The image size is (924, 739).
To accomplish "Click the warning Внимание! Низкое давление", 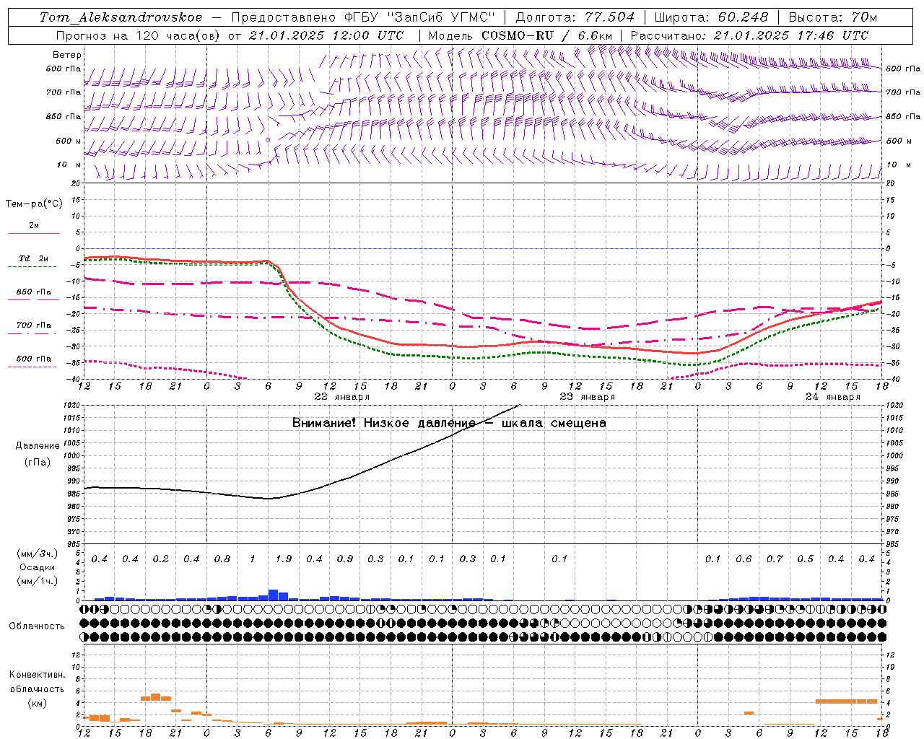I will [383, 423].
